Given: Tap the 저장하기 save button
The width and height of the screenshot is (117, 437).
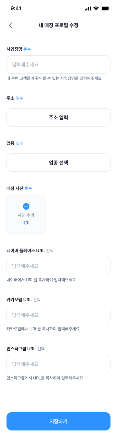Looking at the screenshot, I should click(x=58, y=421).
